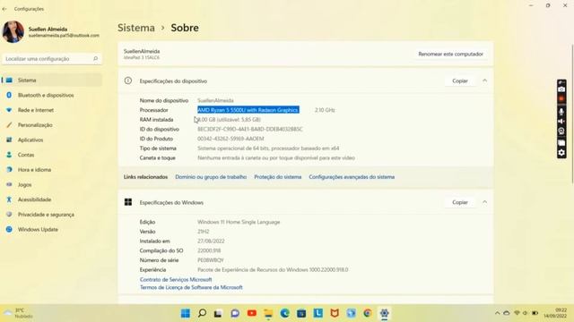Collapse Especificações do dispositivo section
This screenshot has width=574, height=322.
coord(484,80)
